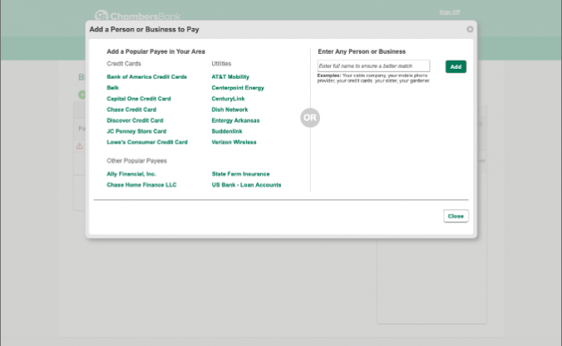
Task: Select US Bank - Loan Accounts payee
Action: 246,185
